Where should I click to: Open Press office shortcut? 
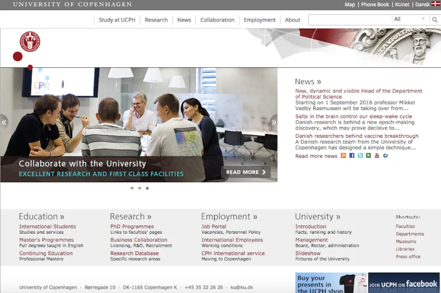(408, 256)
